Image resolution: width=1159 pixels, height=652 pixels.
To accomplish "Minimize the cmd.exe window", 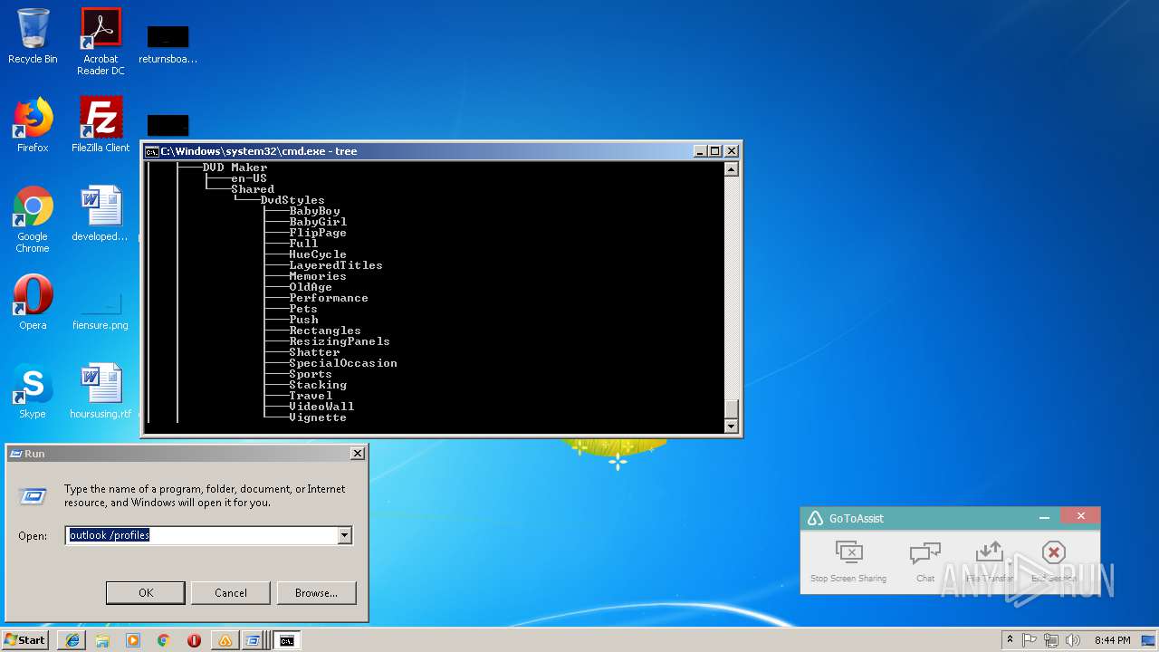I will (x=700, y=151).
